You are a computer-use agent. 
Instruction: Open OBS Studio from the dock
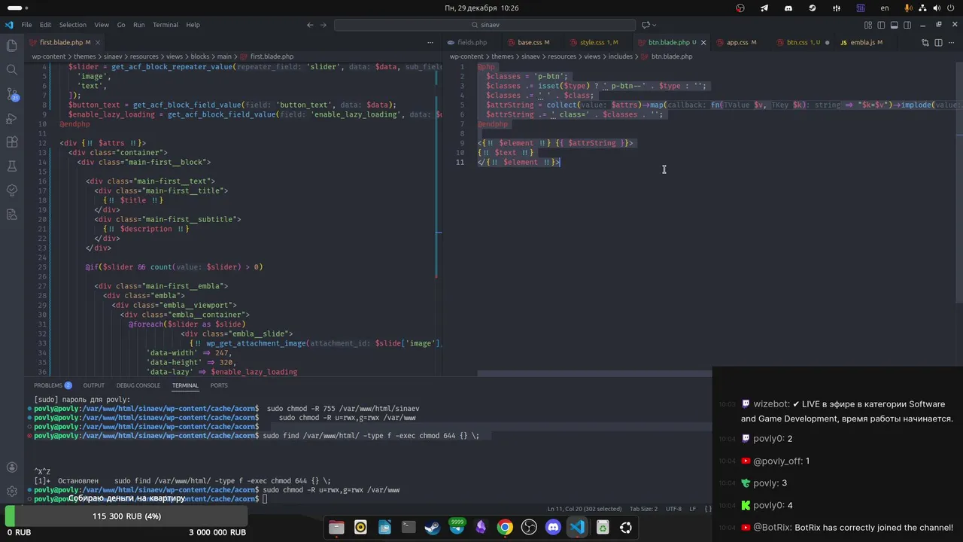(x=529, y=528)
